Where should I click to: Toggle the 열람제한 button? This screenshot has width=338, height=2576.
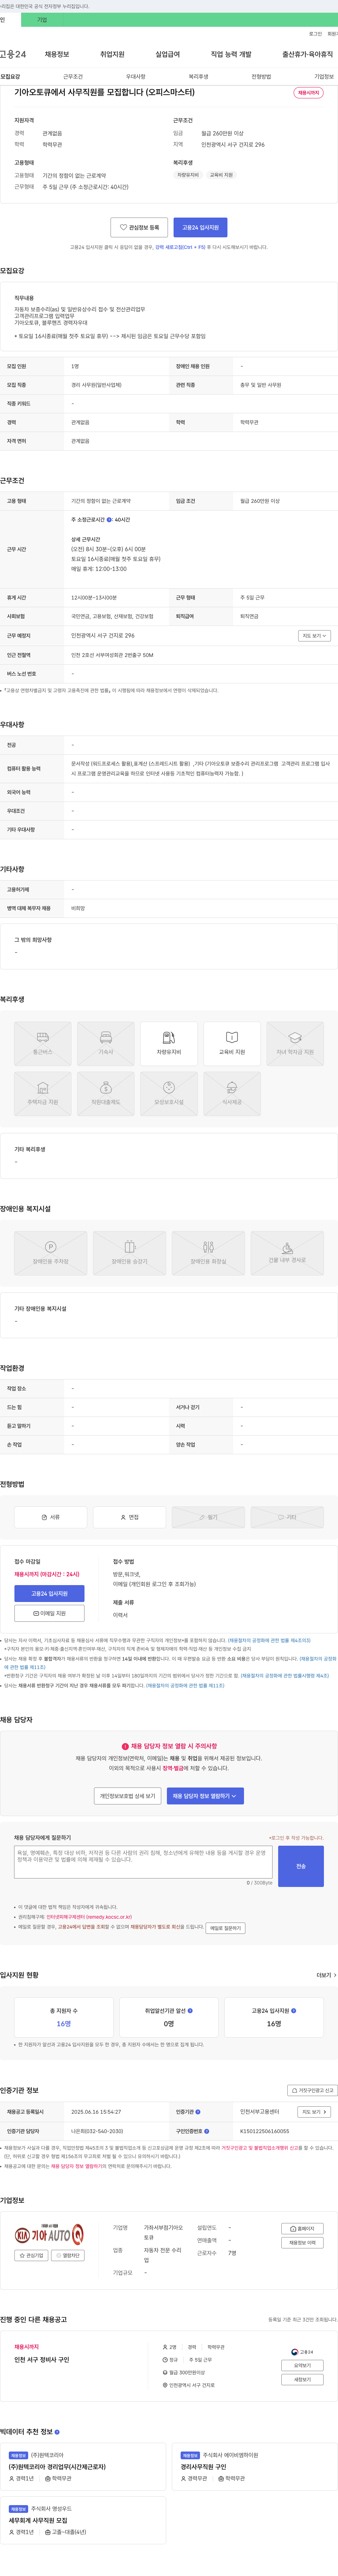(68, 2255)
